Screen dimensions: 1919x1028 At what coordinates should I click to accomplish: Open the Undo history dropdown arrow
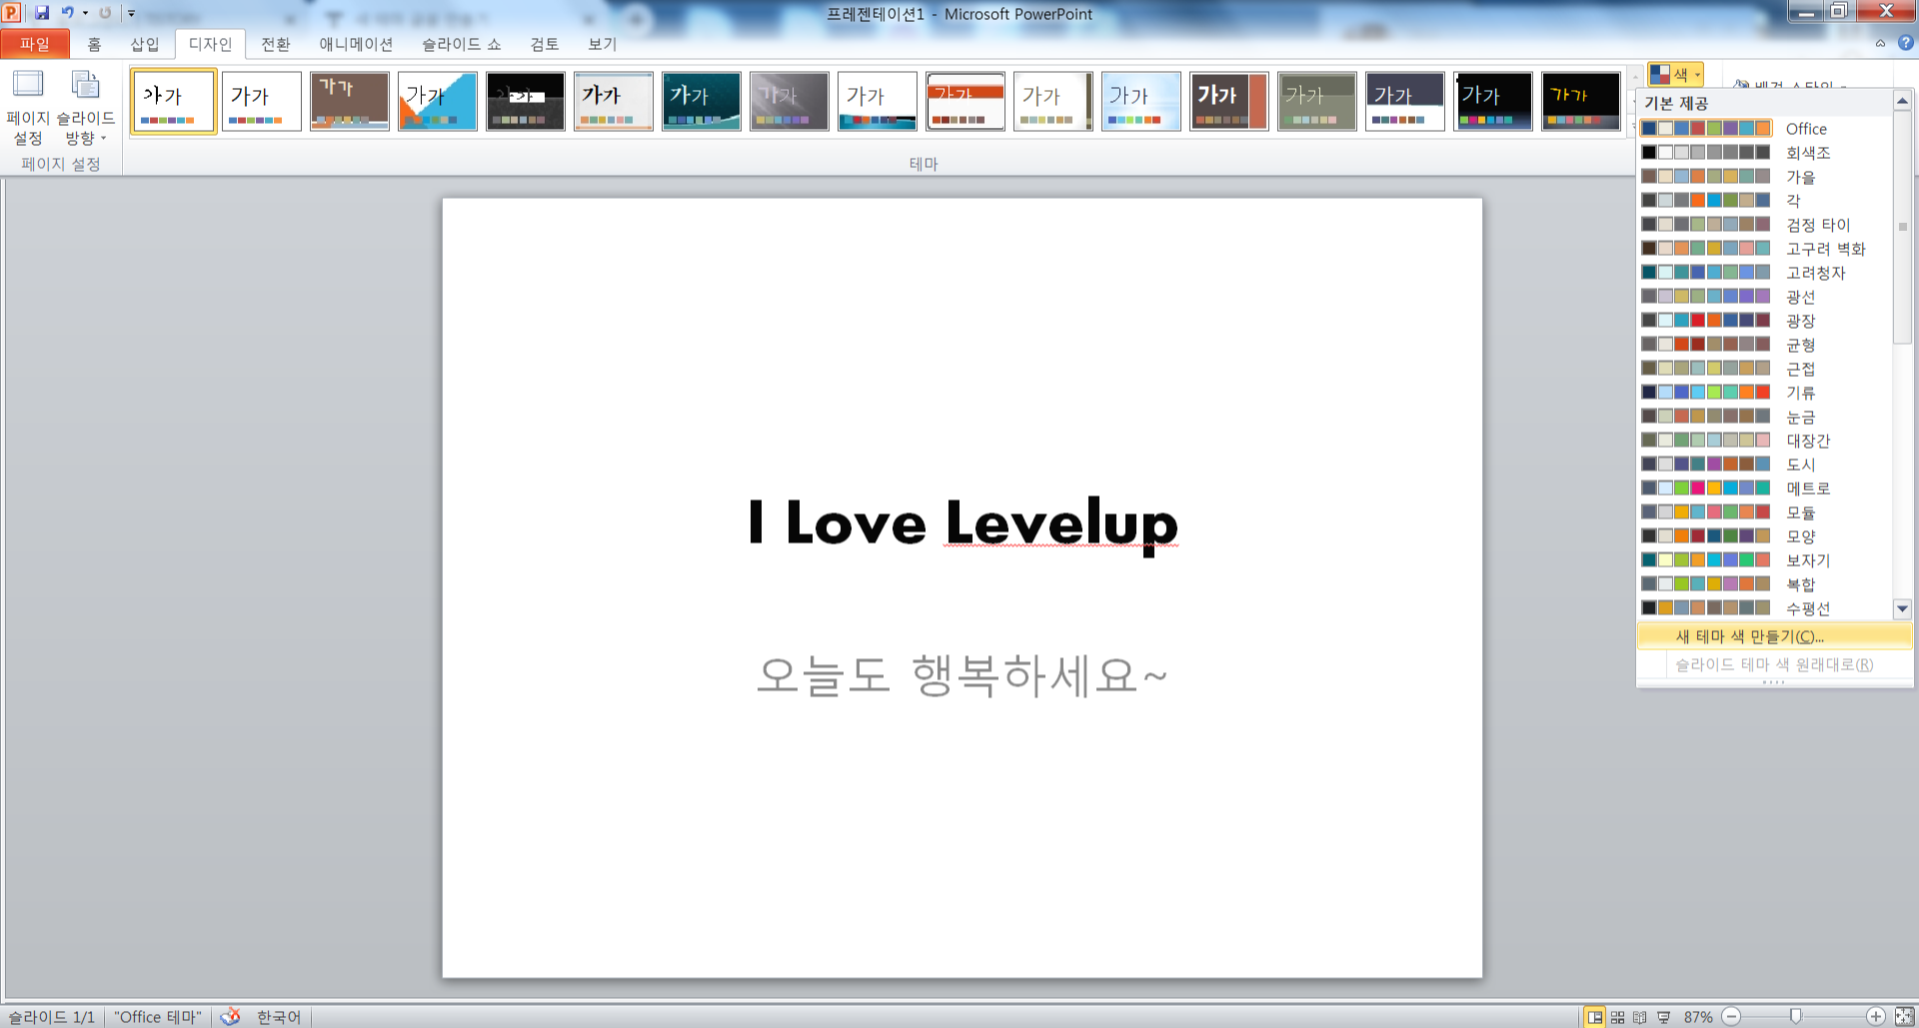coord(85,13)
